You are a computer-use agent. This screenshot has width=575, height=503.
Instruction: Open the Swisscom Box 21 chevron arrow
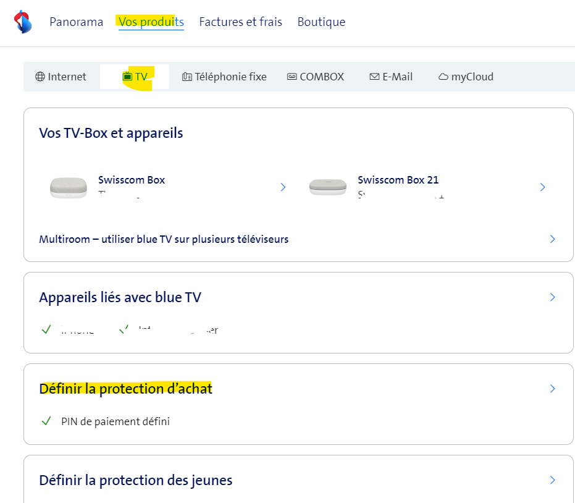(542, 187)
